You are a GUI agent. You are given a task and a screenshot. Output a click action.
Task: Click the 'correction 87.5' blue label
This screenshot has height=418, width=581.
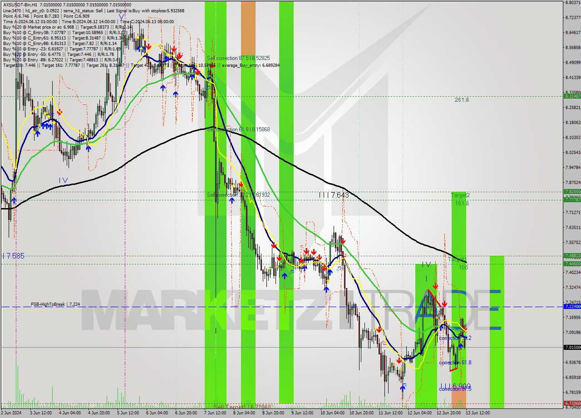coord(455,389)
